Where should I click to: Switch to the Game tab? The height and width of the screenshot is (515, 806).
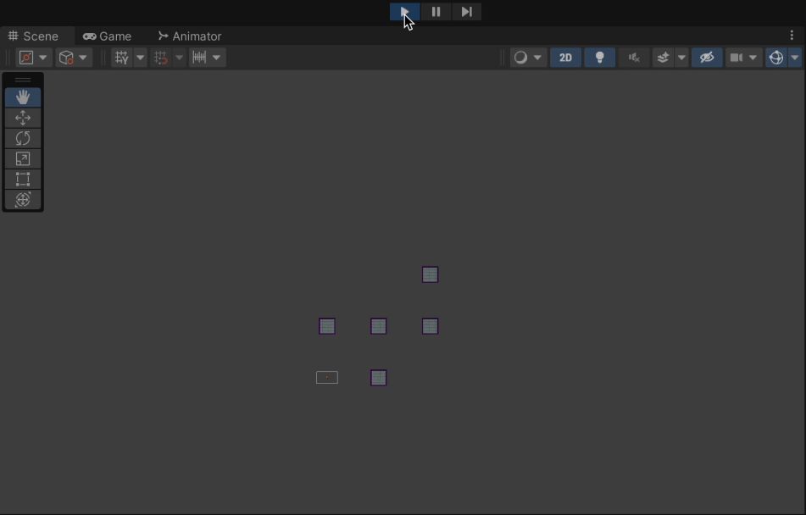click(x=108, y=36)
